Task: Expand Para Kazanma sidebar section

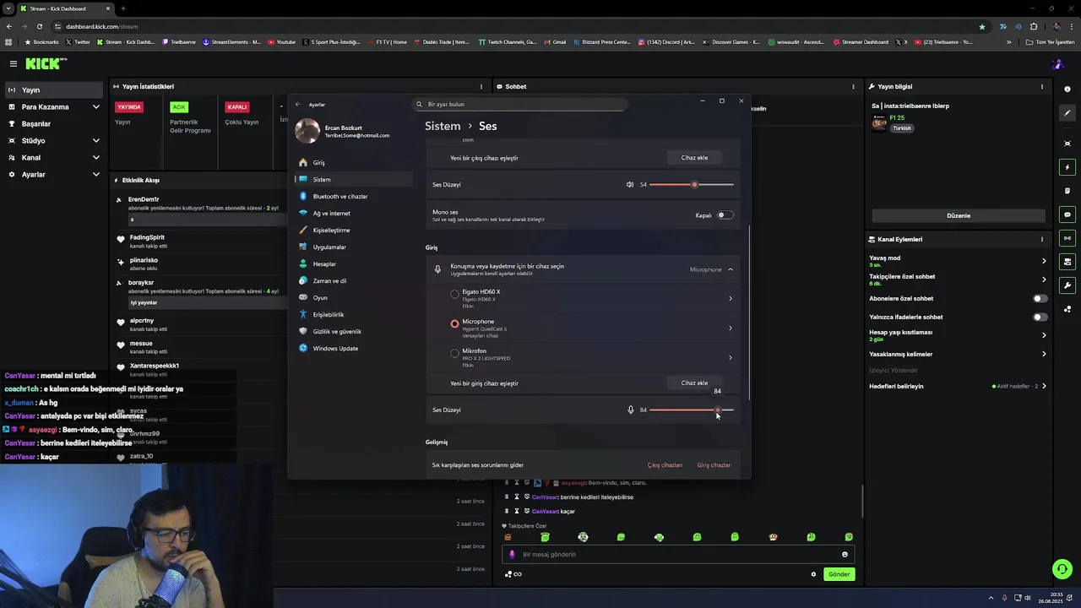Action: [95, 106]
